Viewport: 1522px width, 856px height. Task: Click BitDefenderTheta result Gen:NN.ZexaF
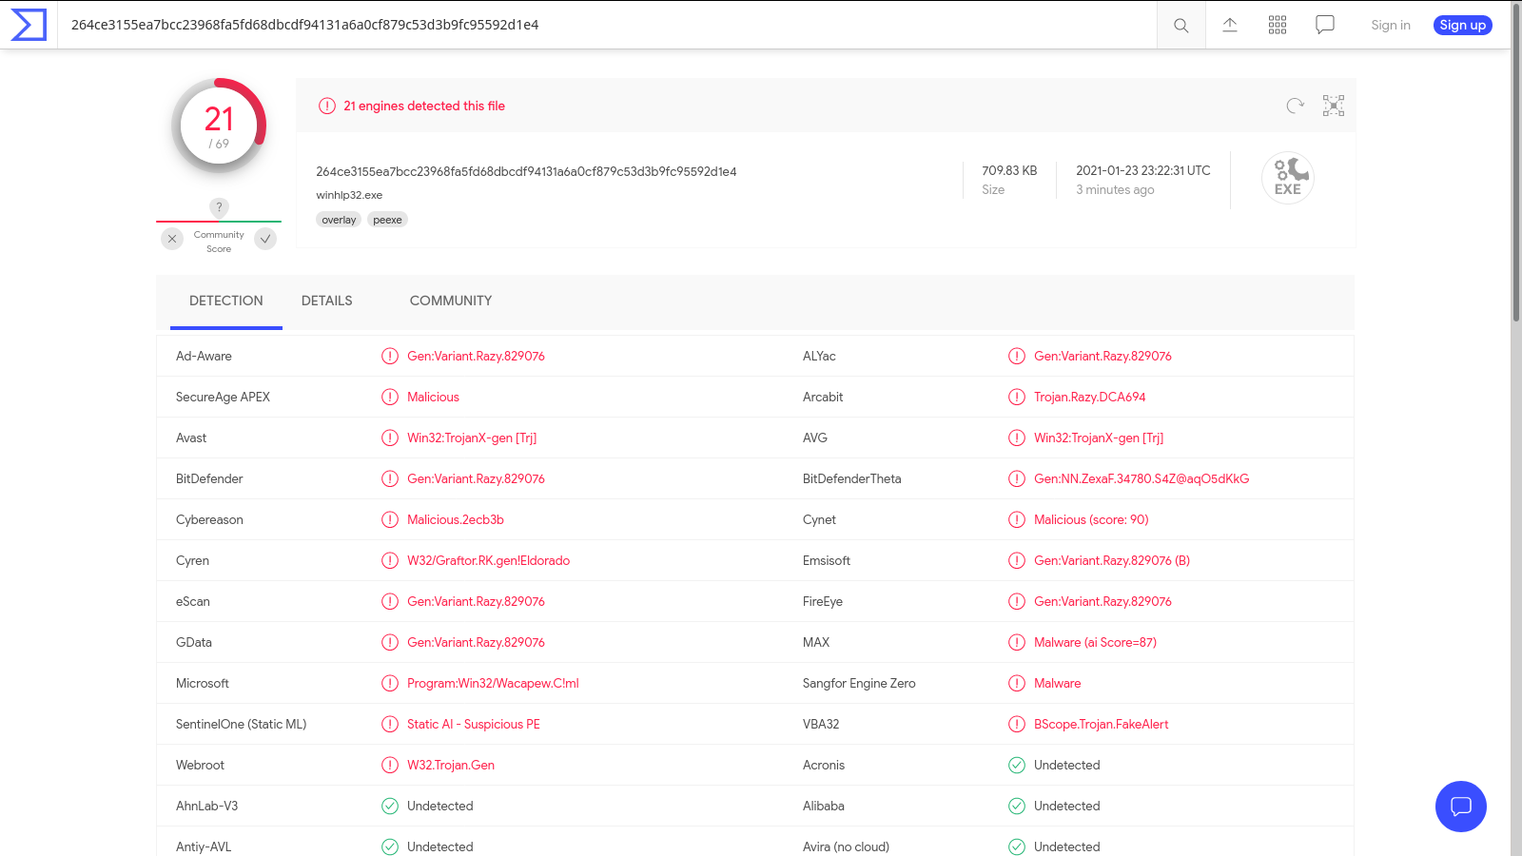pos(1141,478)
